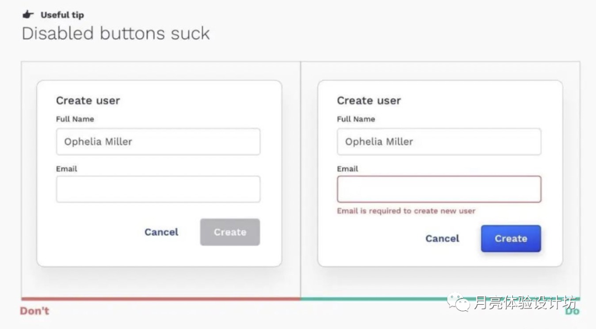This screenshot has height=329, width=596.
Task: Click the red Don't label
Action: (34, 311)
